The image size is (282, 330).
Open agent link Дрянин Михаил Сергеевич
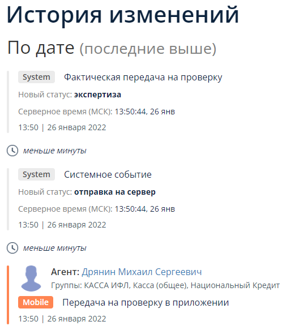pyautogui.click(x=142, y=272)
